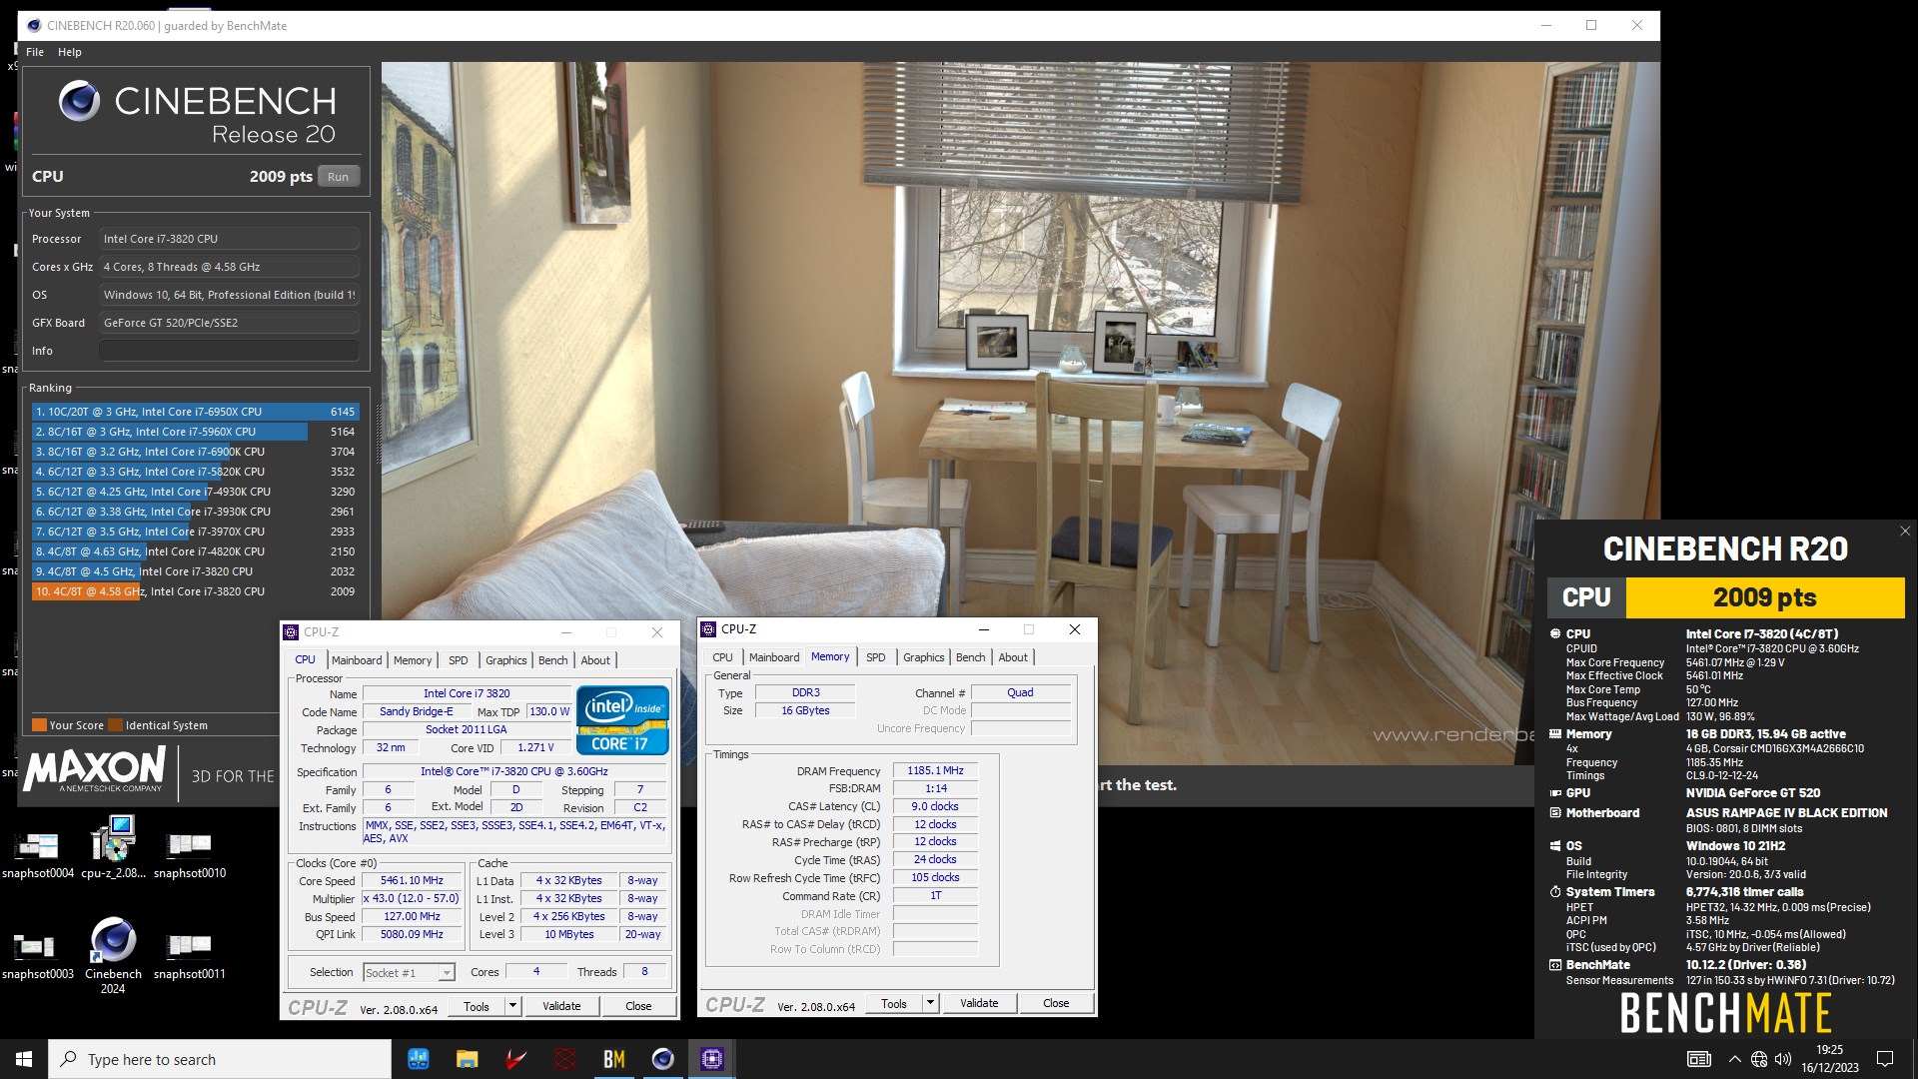Open the Help menu in Cinebench
Image resolution: width=1918 pixels, height=1079 pixels.
(x=70, y=52)
